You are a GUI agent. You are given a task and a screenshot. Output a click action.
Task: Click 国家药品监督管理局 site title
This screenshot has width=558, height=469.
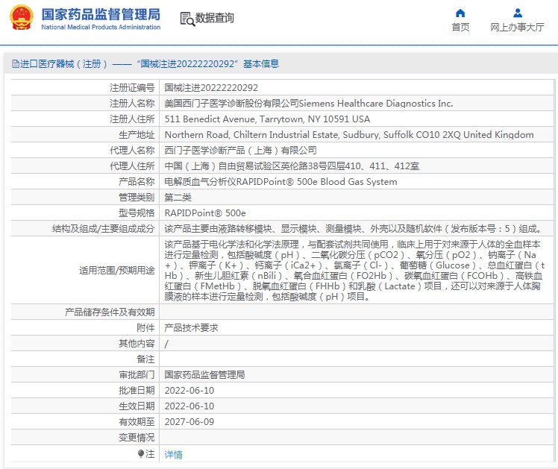pos(101,15)
